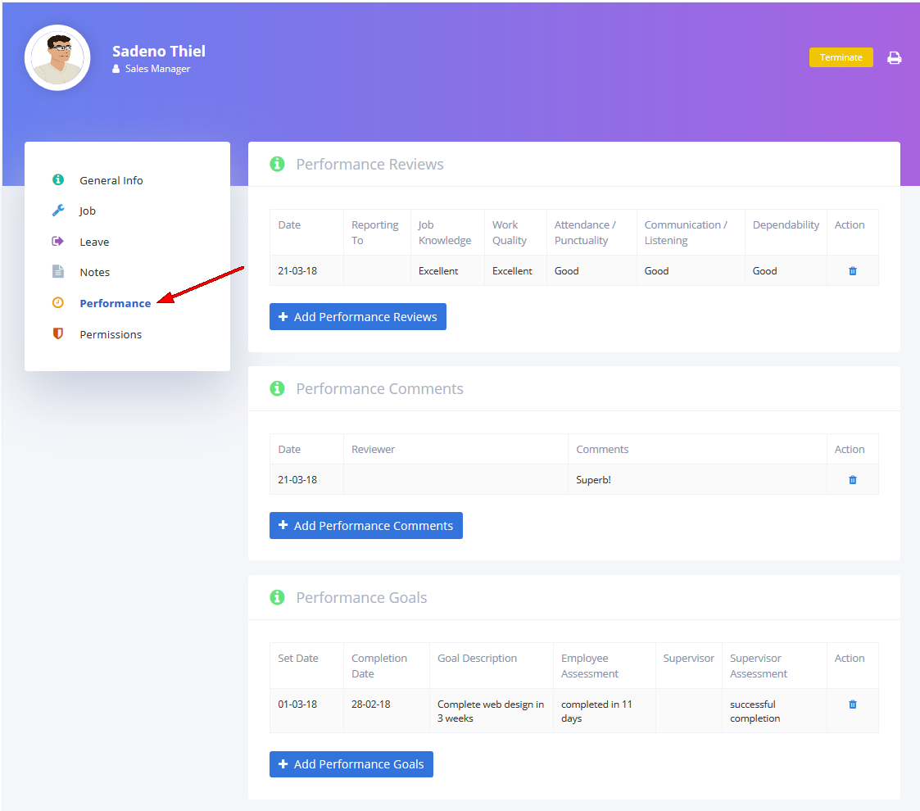Select the Performance menu item
Image resolution: width=920 pixels, height=811 pixels.
115,303
